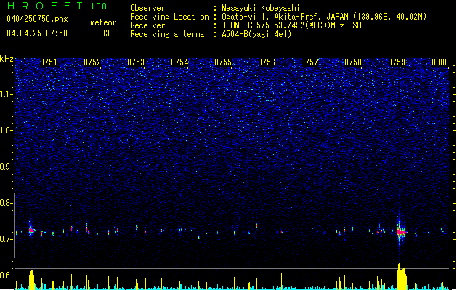Click the 'meteor' label
The height and width of the screenshot is (290, 457).
click(103, 22)
